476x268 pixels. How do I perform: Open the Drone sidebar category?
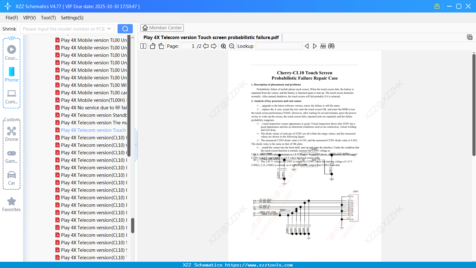tap(12, 134)
